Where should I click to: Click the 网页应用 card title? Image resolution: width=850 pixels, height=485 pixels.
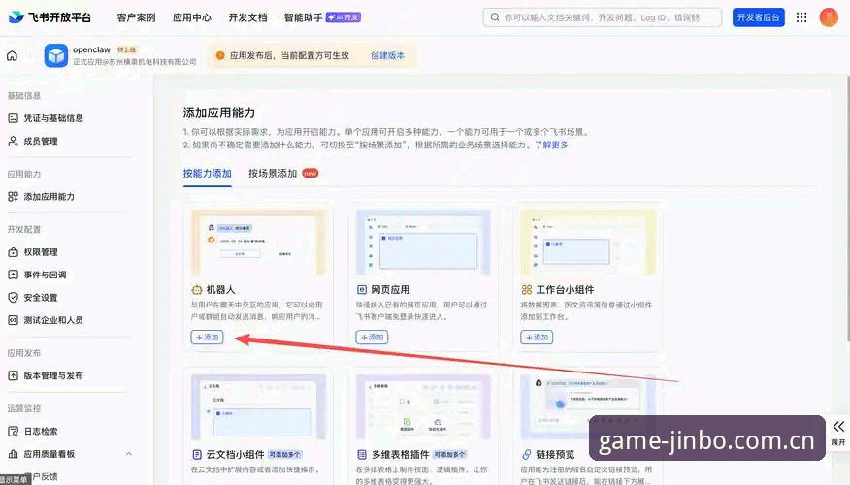(390, 290)
